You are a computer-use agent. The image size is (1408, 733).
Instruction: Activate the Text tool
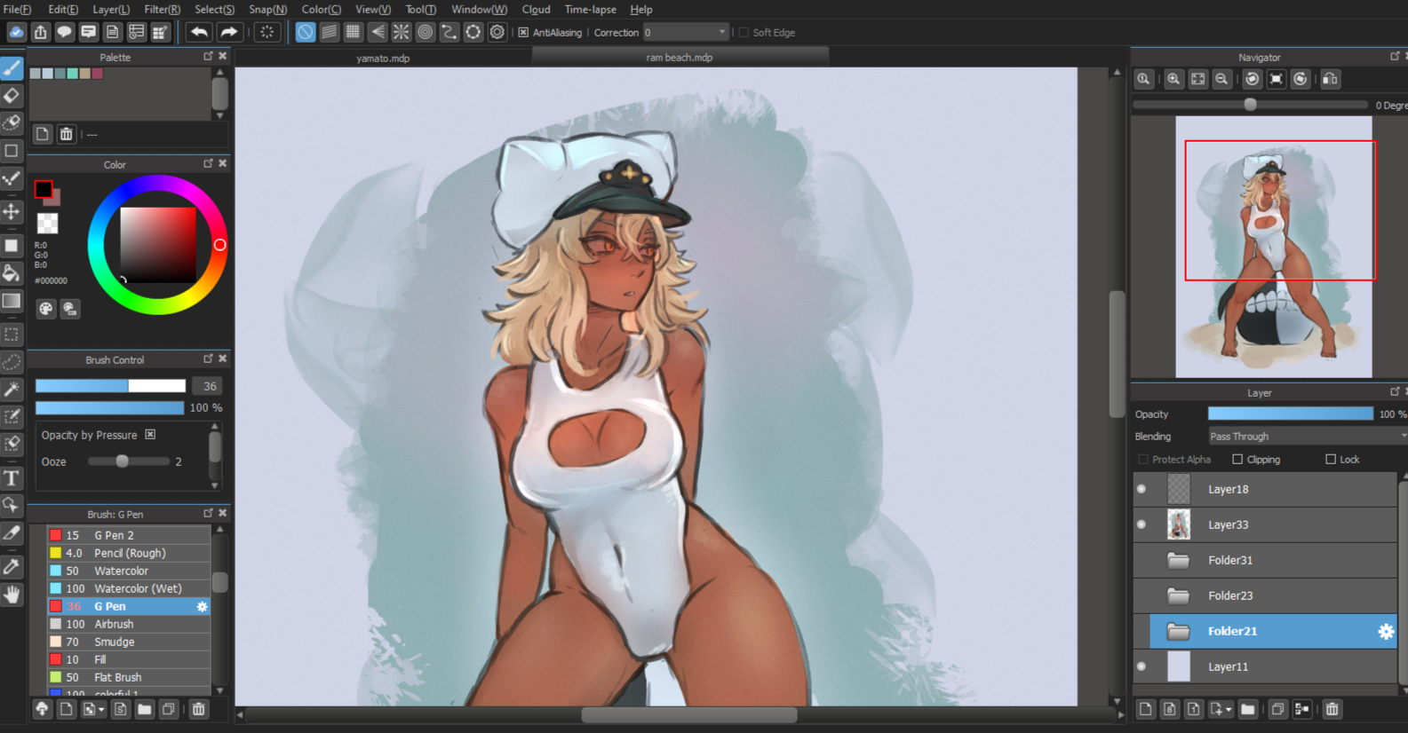pos(12,478)
